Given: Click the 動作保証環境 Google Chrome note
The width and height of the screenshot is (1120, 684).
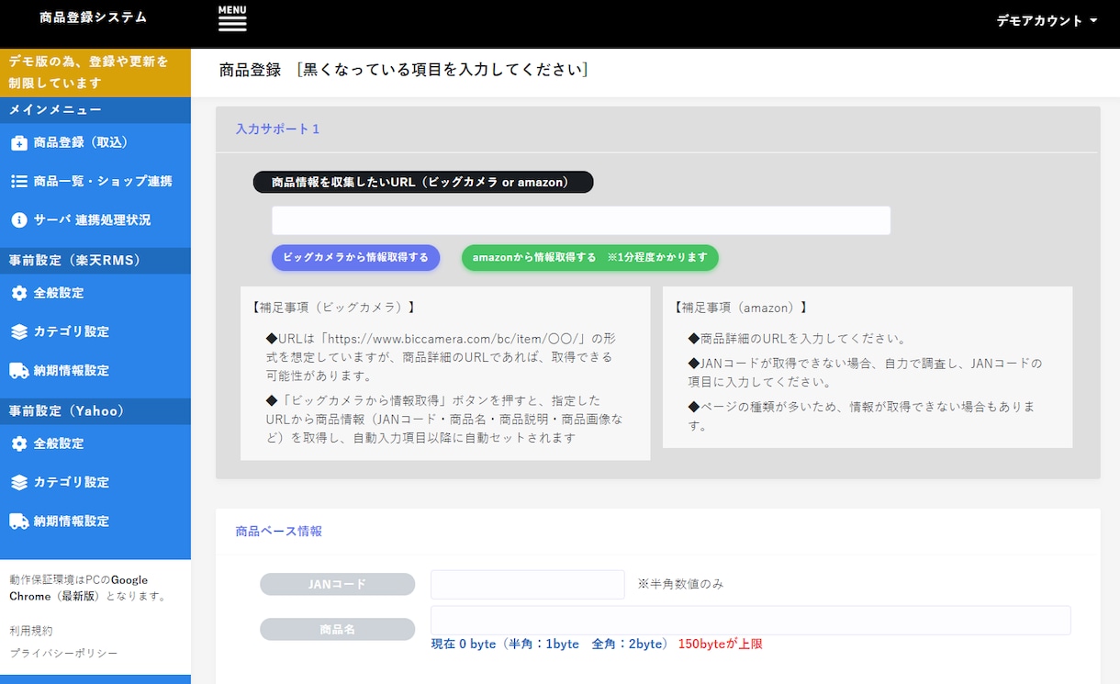Looking at the screenshot, I should 88,588.
